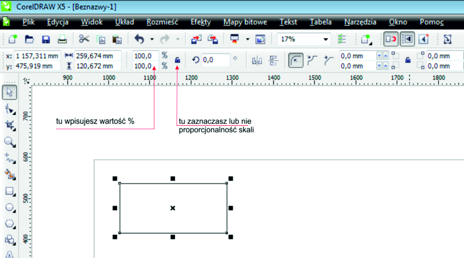
Task: Expand the application launcher dropdown arrow
Action: pos(248,39)
